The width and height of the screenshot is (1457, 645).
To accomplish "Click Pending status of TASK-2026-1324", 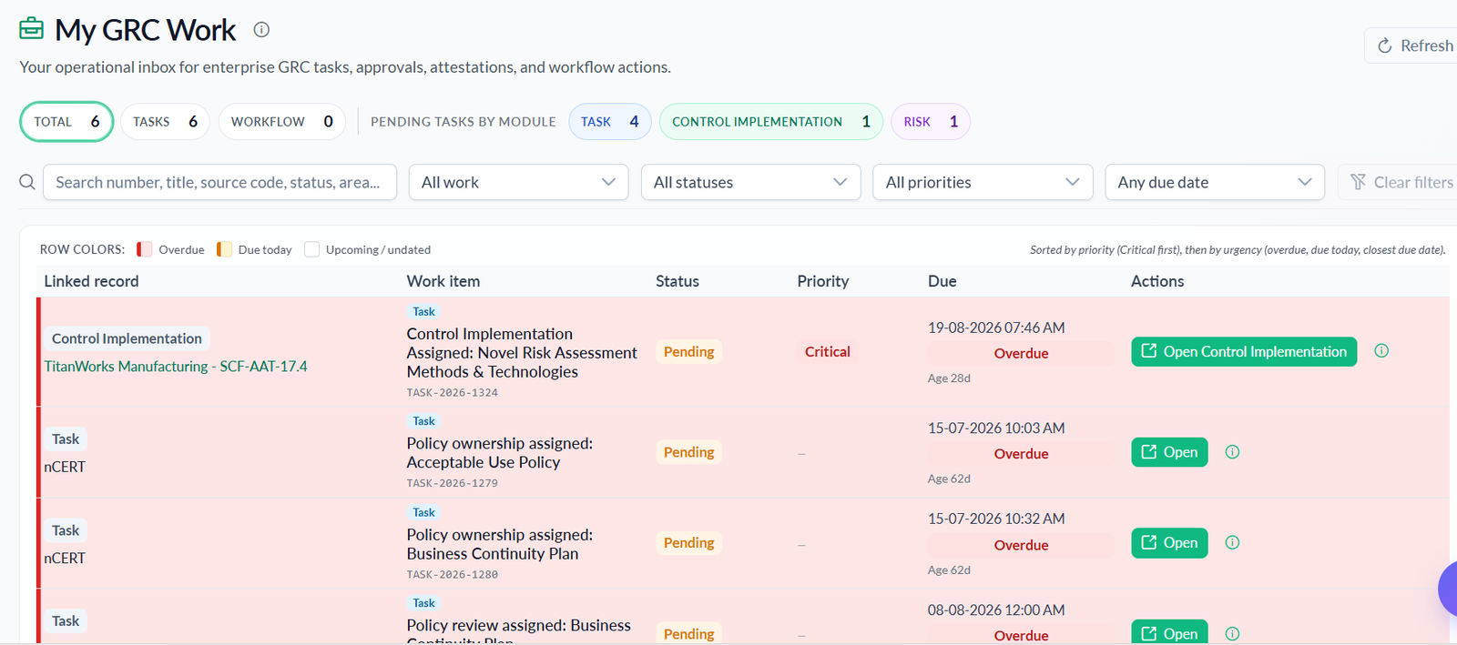I will pos(688,352).
